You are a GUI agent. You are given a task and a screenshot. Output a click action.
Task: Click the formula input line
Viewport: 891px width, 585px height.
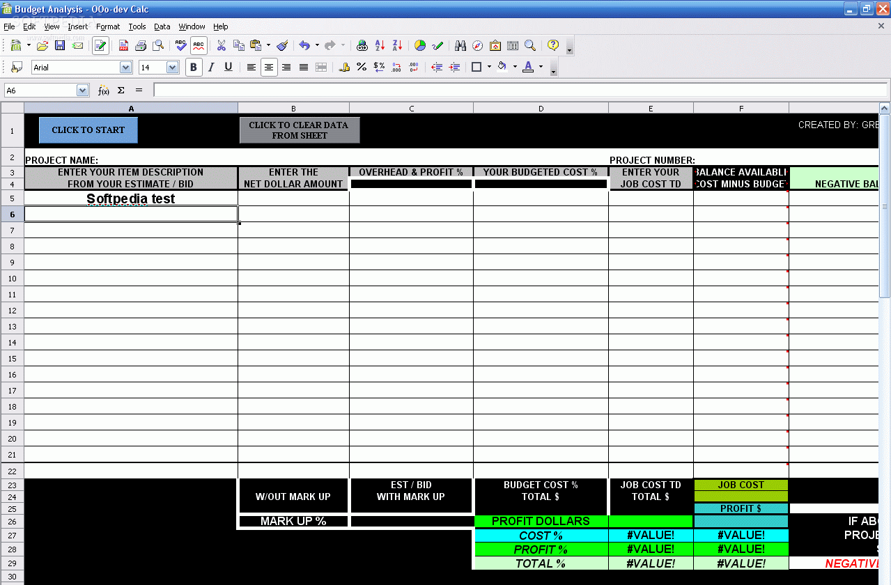coord(520,91)
